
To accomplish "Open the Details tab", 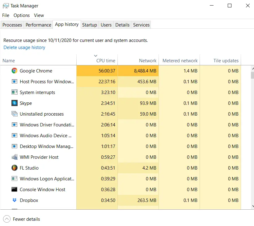I will pyautogui.click(x=122, y=25).
